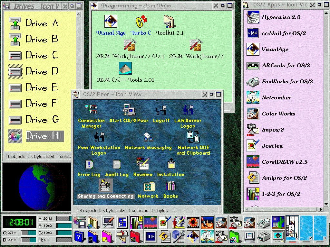The image size is (330, 247).
Task: Click OS/2 Apps scrollbar down arrow
Action: [326, 204]
